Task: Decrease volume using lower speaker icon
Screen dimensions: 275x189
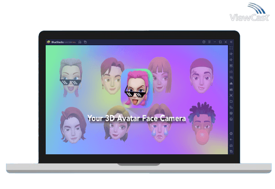Action: click(231, 60)
